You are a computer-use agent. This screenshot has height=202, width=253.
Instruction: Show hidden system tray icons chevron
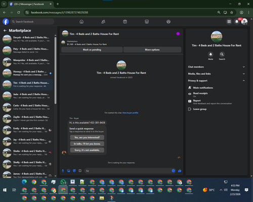221,190
